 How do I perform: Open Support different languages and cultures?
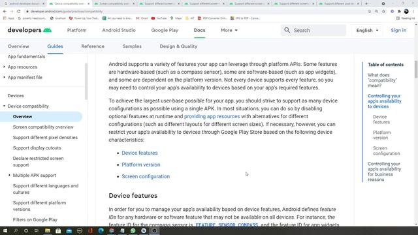click(46, 189)
